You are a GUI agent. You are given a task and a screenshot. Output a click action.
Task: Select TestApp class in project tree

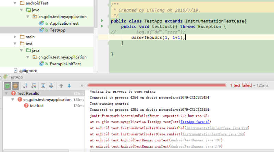tap(58, 30)
